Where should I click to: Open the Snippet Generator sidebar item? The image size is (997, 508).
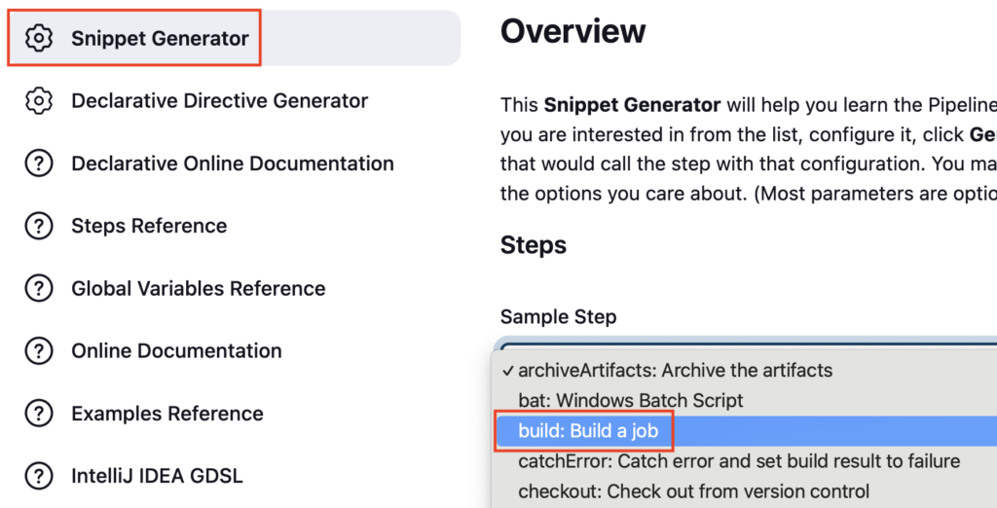[234, 38]
